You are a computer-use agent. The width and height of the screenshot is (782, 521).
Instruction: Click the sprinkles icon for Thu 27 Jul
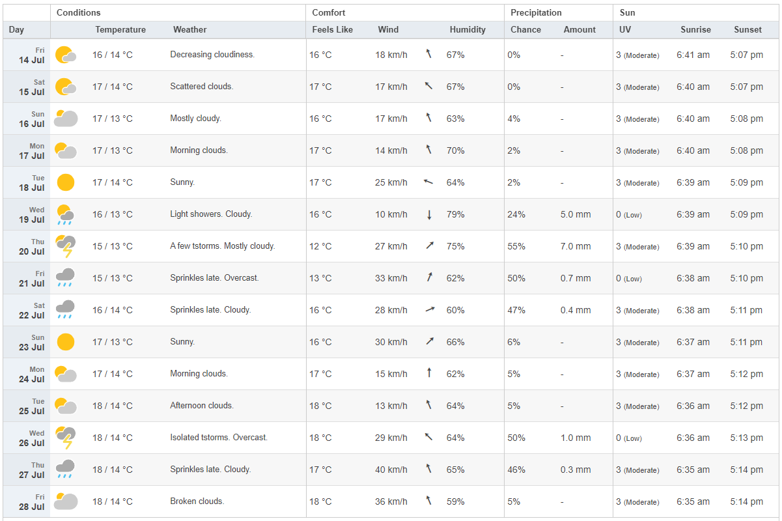(x=66, y=470)
